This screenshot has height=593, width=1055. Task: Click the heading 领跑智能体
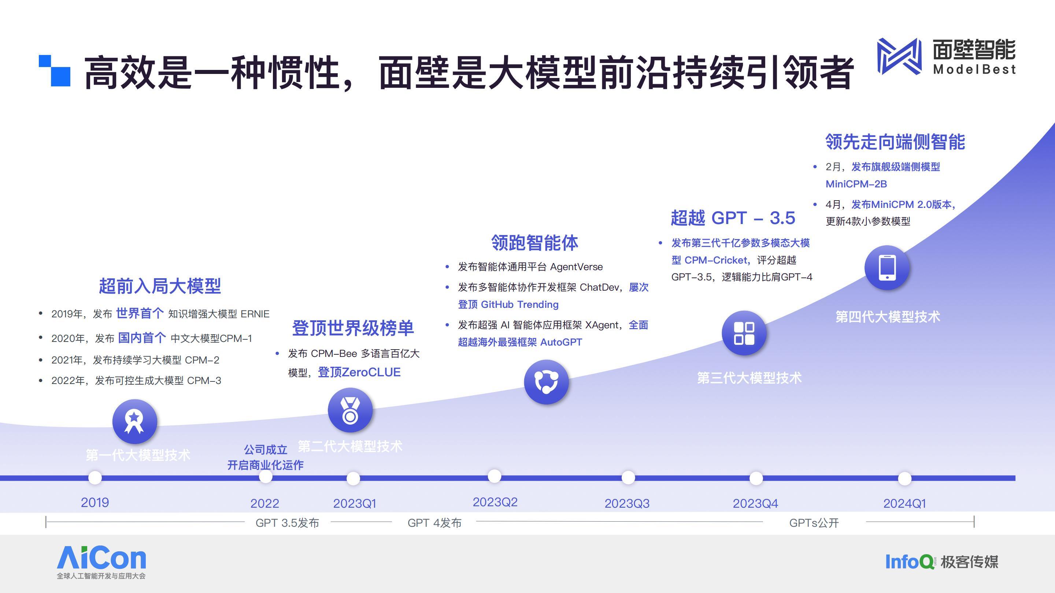tap(534, 243)
